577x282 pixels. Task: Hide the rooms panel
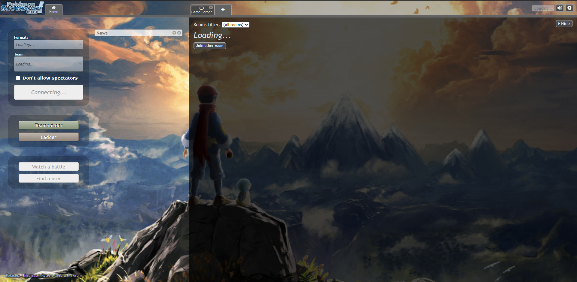(x=564, y=23)
